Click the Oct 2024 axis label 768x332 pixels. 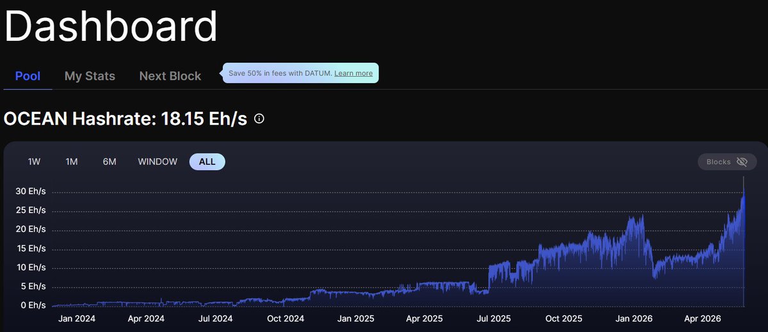(285, 319)
